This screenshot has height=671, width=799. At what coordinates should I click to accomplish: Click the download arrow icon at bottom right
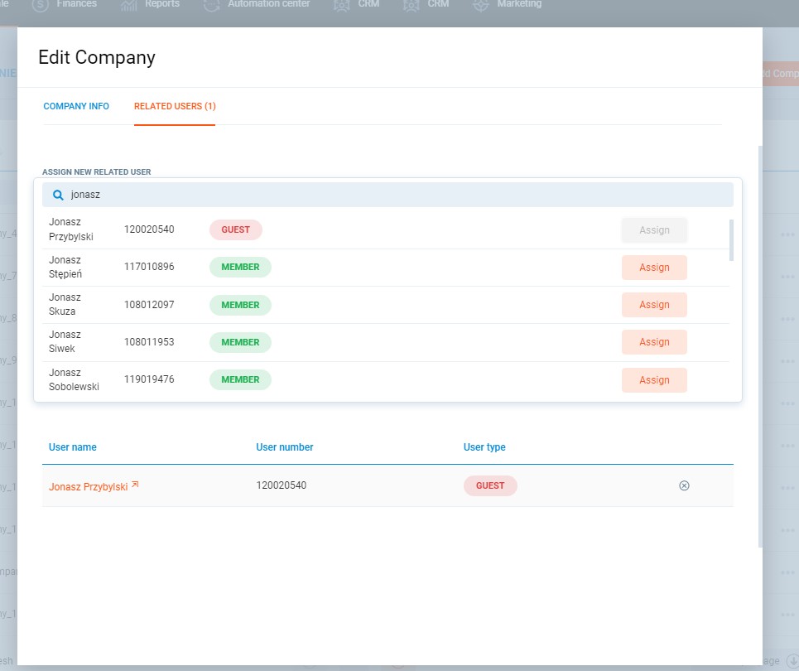point(792,660)
